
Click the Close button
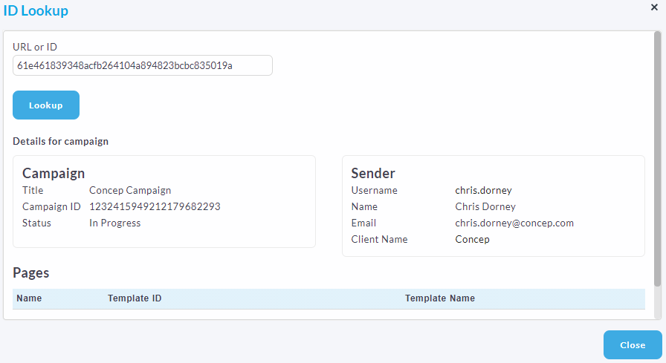633,344
